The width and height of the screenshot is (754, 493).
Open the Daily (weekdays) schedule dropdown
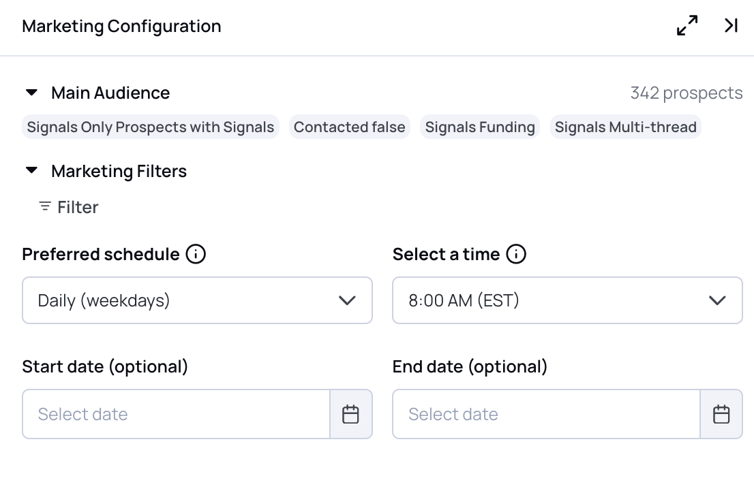[x=197, y=300]
